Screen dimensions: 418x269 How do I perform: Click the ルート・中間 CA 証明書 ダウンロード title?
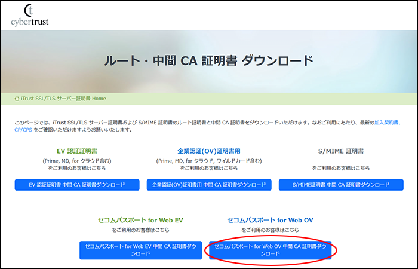209,60
